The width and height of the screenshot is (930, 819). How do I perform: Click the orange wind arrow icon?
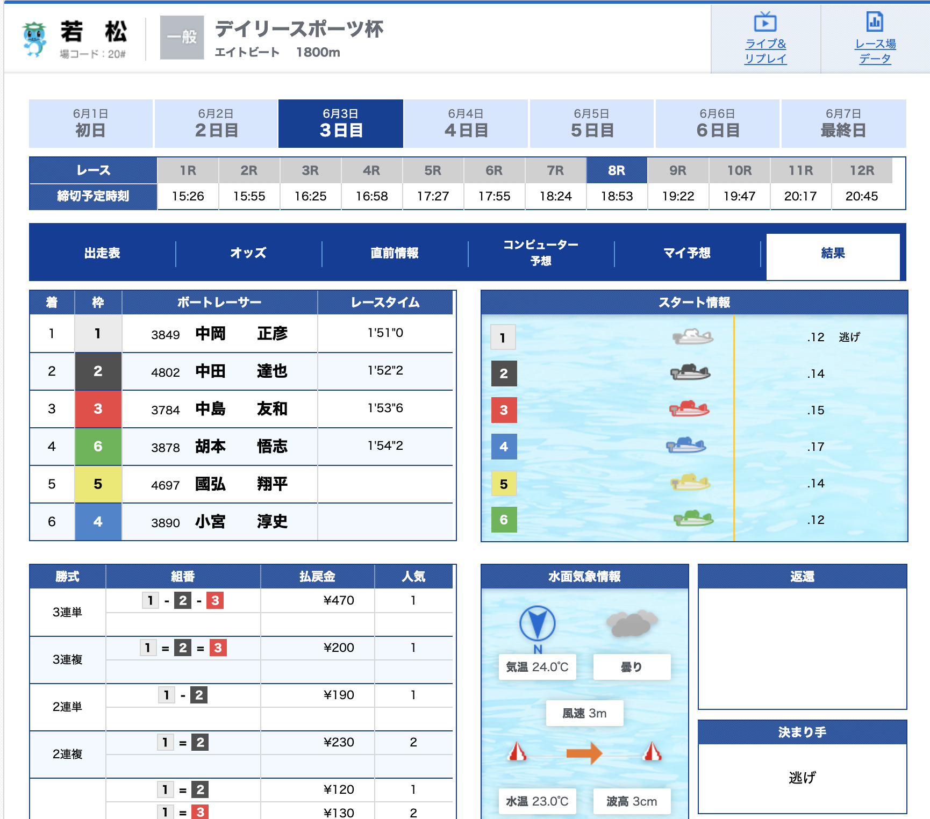pyautogui.click(x=584, y=753)
